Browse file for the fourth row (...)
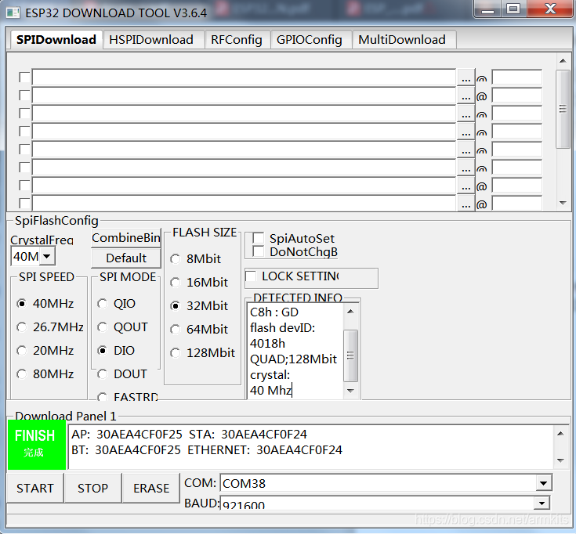 [466, 132]
